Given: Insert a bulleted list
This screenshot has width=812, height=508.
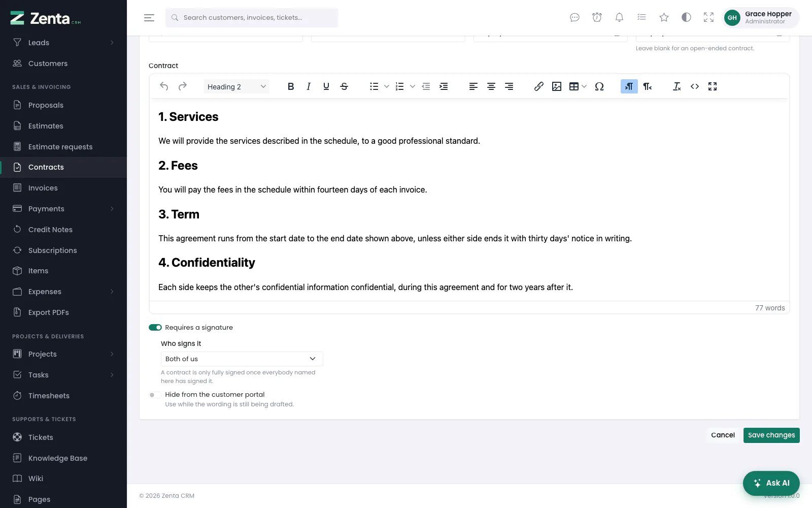Looking at the screenshot, I should [374, 86].
